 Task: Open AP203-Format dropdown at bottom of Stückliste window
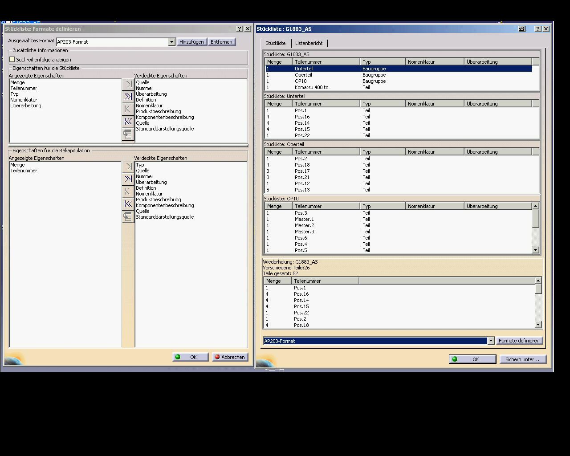(x=491, y=341)
